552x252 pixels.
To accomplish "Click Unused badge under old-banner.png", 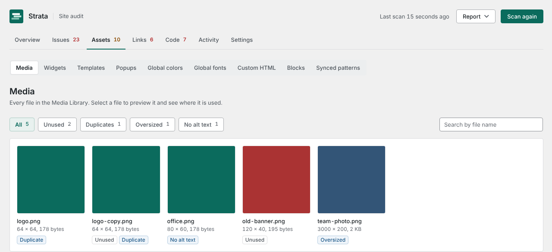I will [x=255, y=240].
